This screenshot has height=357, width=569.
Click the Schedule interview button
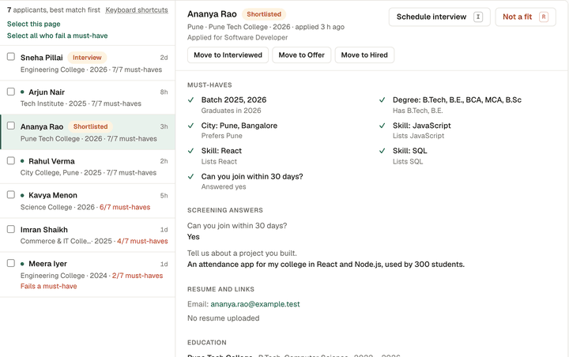tap(439, 17)
